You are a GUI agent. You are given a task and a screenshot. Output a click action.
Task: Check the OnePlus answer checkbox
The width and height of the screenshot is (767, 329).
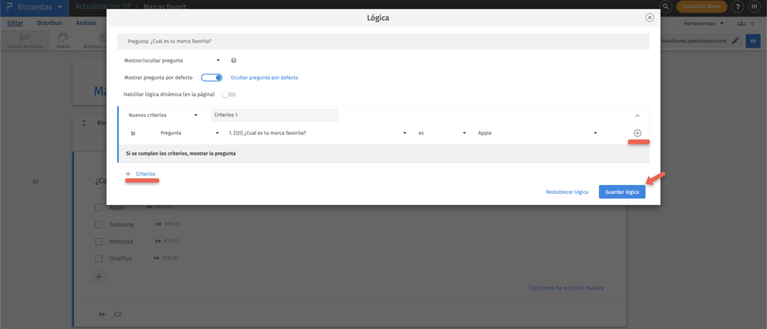click(99, 259)
